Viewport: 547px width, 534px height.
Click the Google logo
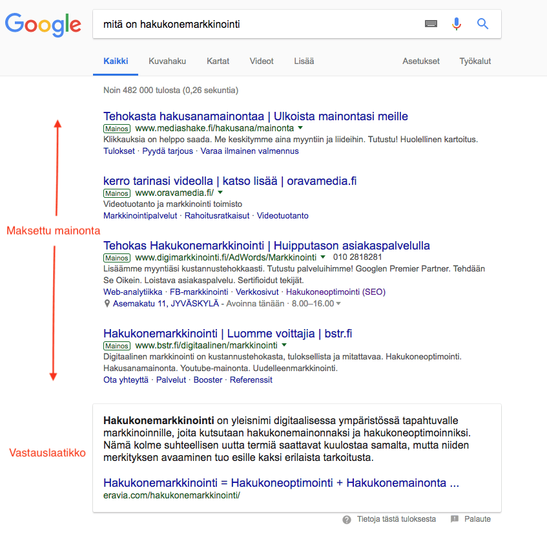[x=43, y=25]
